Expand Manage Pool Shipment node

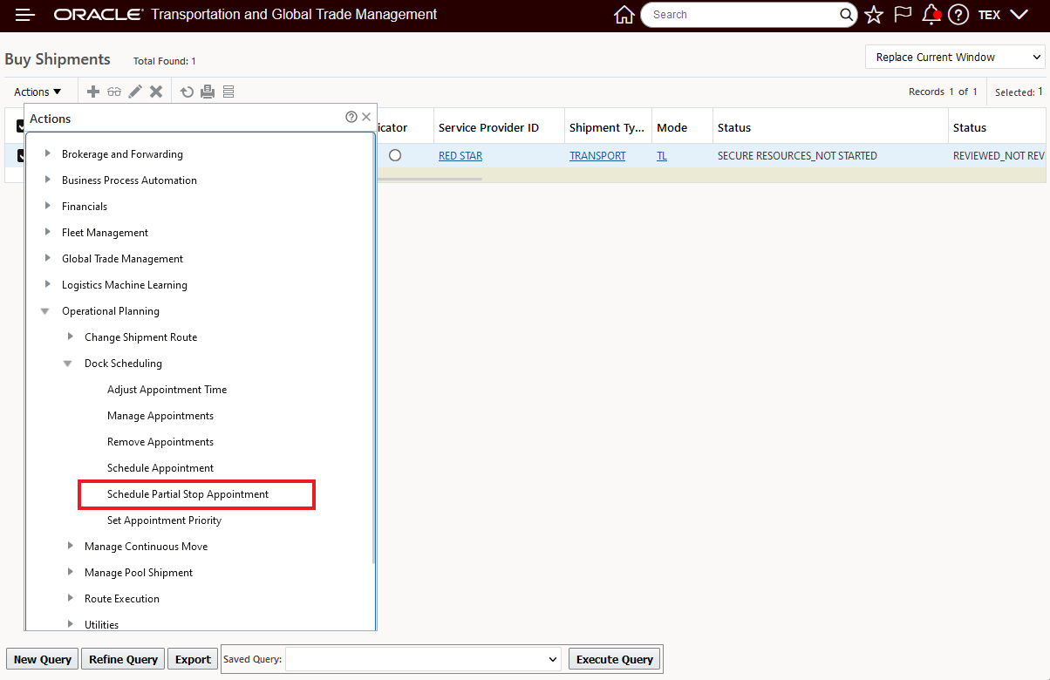click(x=70, y=573)
